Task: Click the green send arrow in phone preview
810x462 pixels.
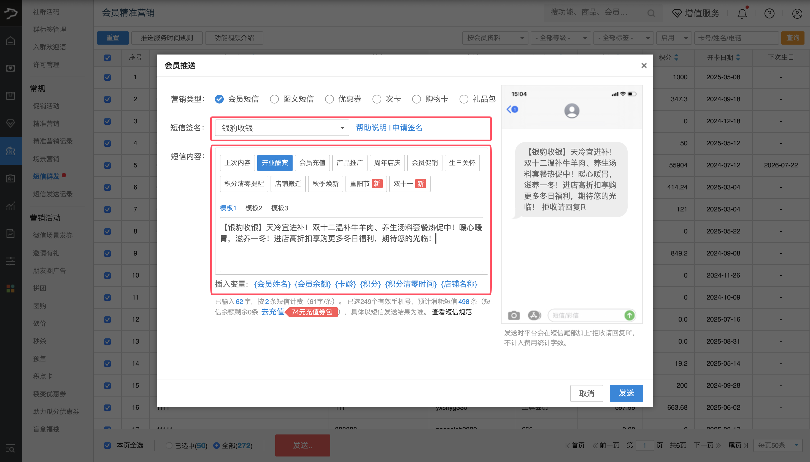Action: click(x=629, y=315)
